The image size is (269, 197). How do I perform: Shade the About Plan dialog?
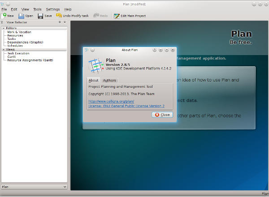pyautogui.click(x=161, y=50)
